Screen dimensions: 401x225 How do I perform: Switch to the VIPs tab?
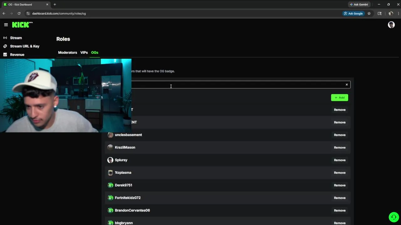pyautogui.click(x=84, y=52)
